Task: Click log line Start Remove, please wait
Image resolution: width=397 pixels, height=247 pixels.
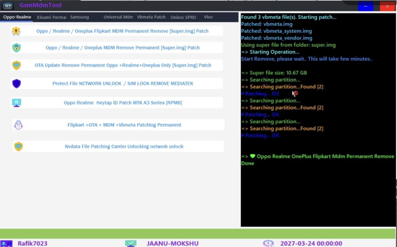Action: point(307,59)
